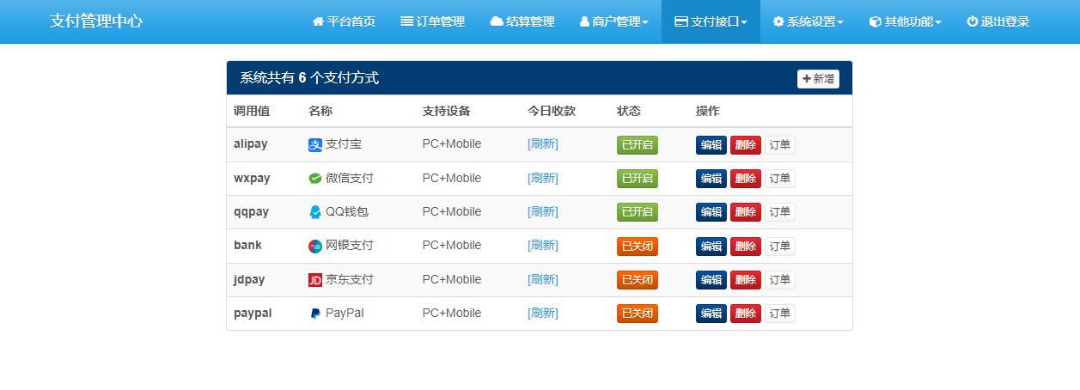
Task: Click PC+Mobile in the jdpay row
Action: click(452, 279)
